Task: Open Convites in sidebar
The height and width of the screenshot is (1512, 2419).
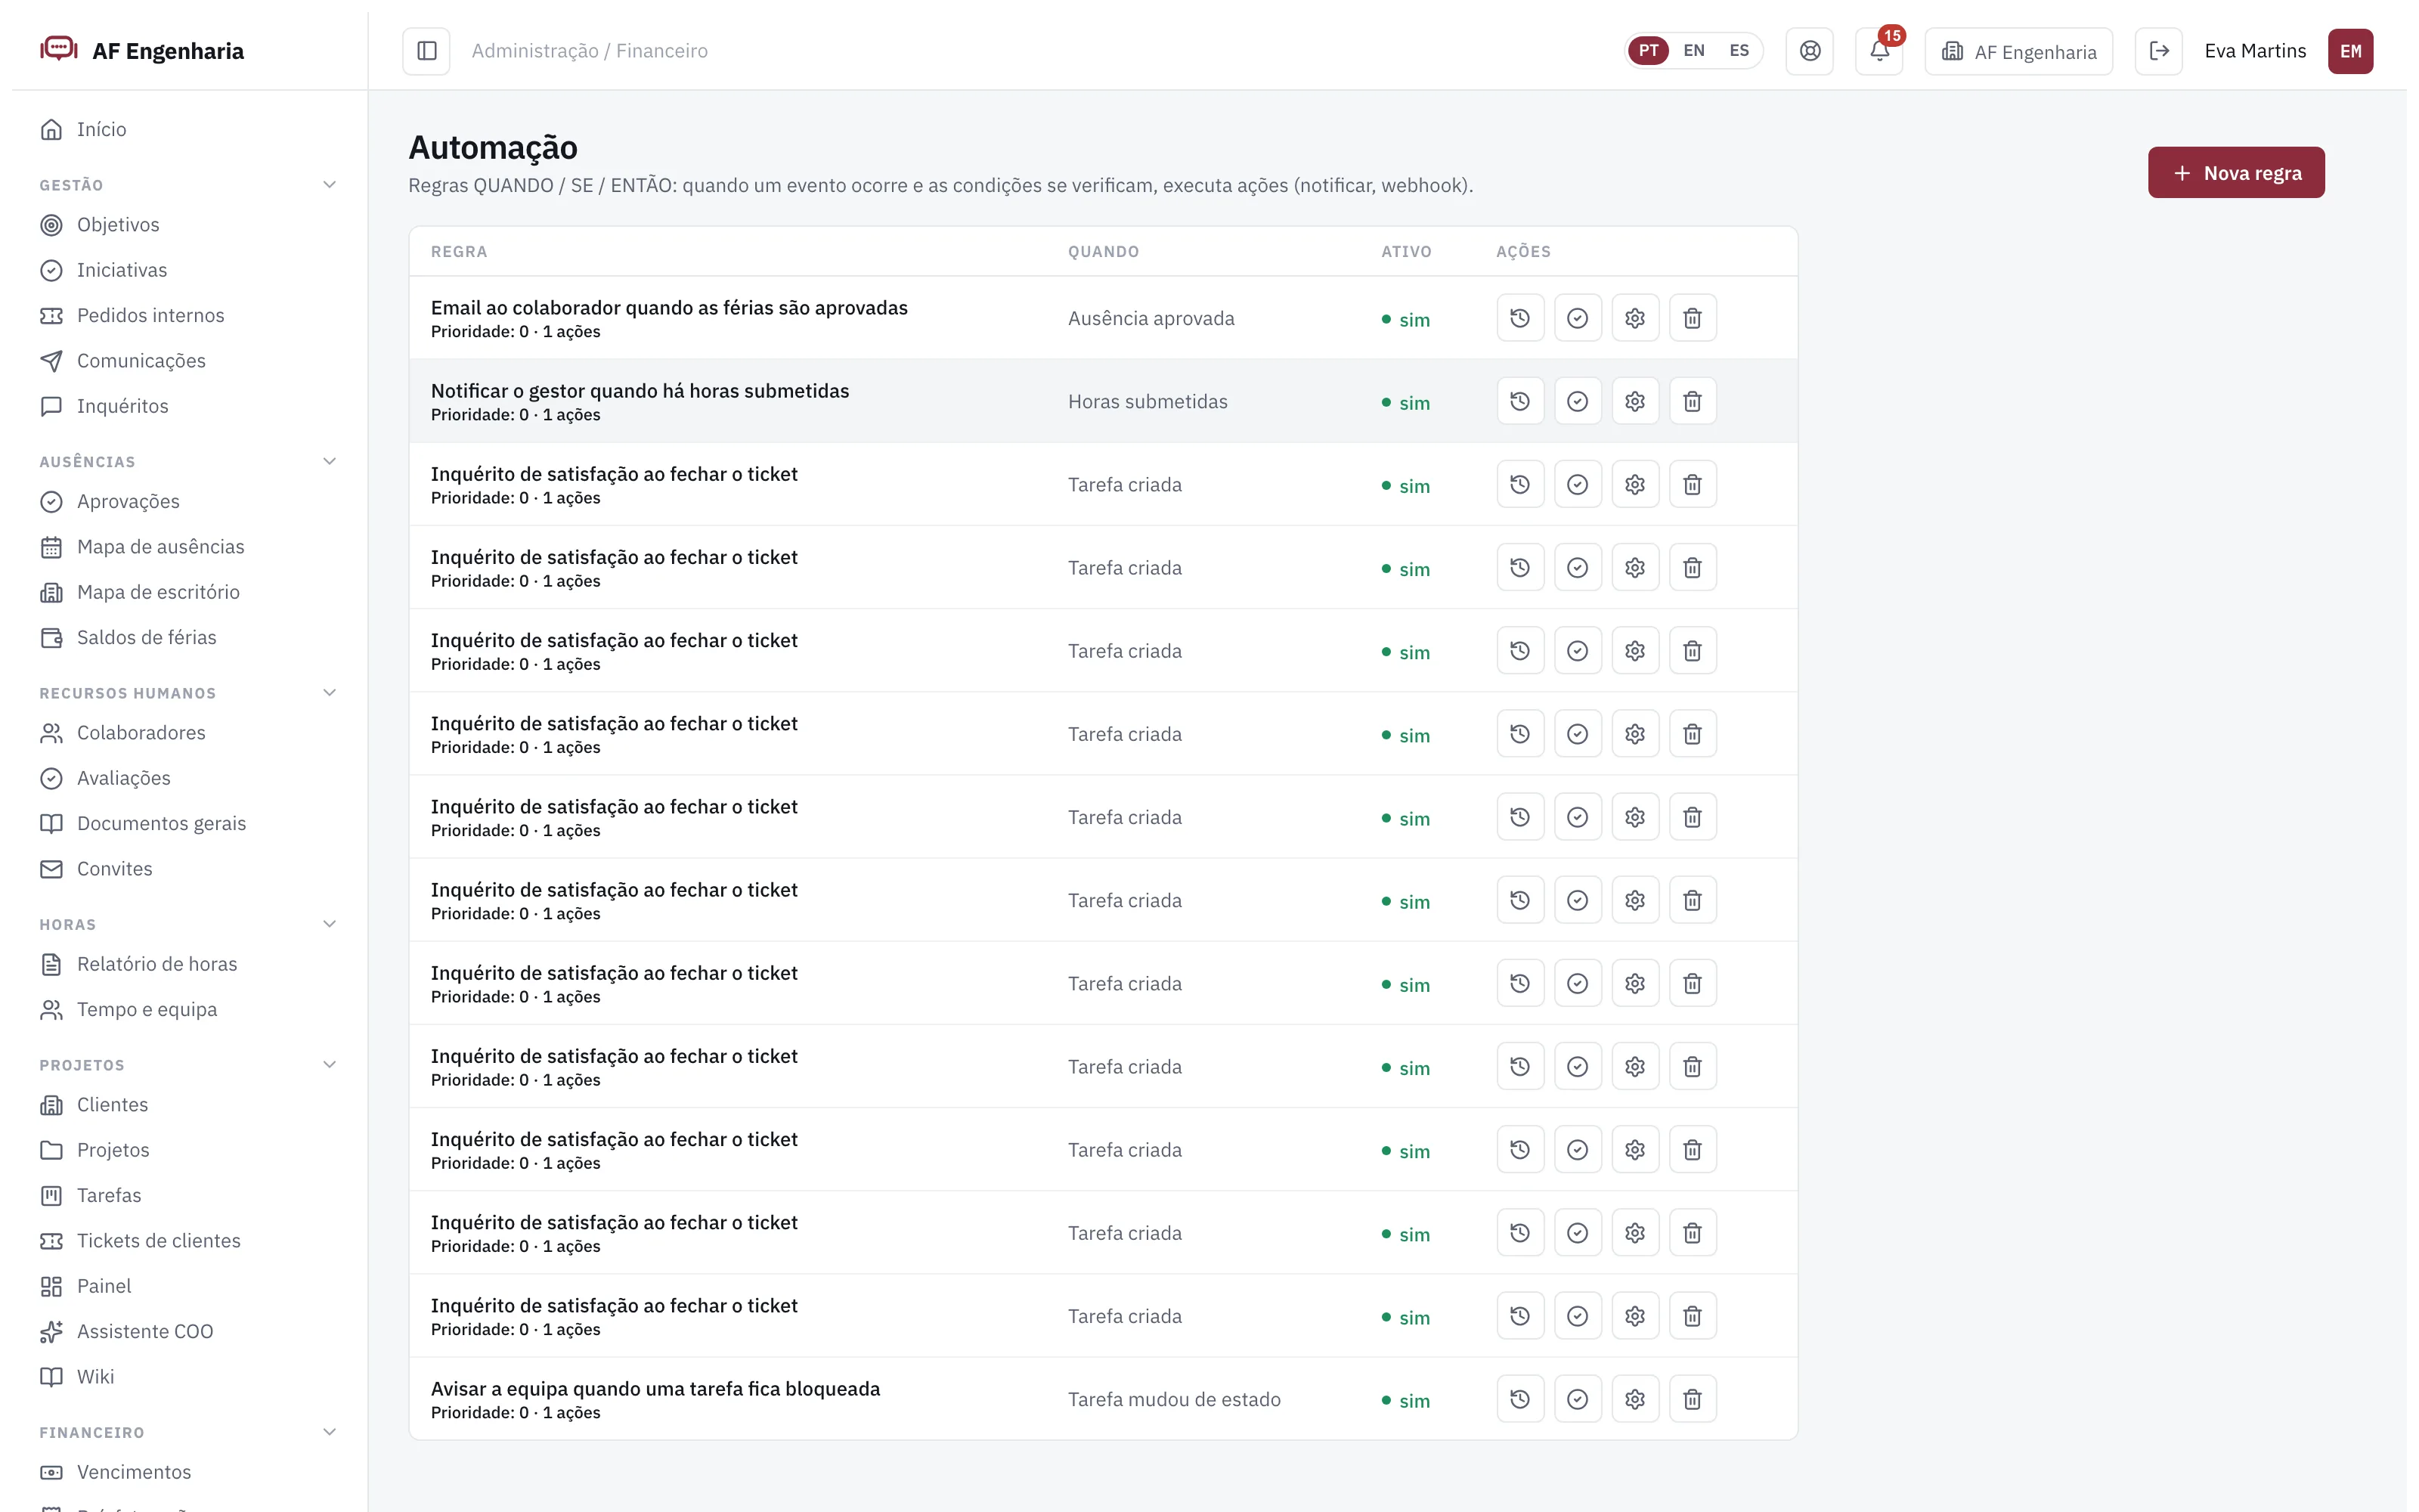Action: 189,869
